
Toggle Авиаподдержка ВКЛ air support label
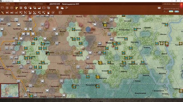(x=70, y=4)
